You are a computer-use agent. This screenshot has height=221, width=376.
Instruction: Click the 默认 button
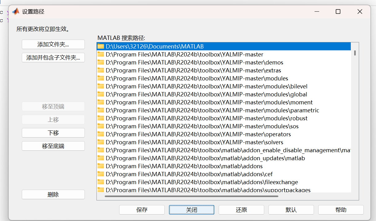point(291,210)
